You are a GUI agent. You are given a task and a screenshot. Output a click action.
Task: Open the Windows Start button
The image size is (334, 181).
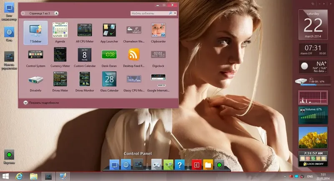5,176
